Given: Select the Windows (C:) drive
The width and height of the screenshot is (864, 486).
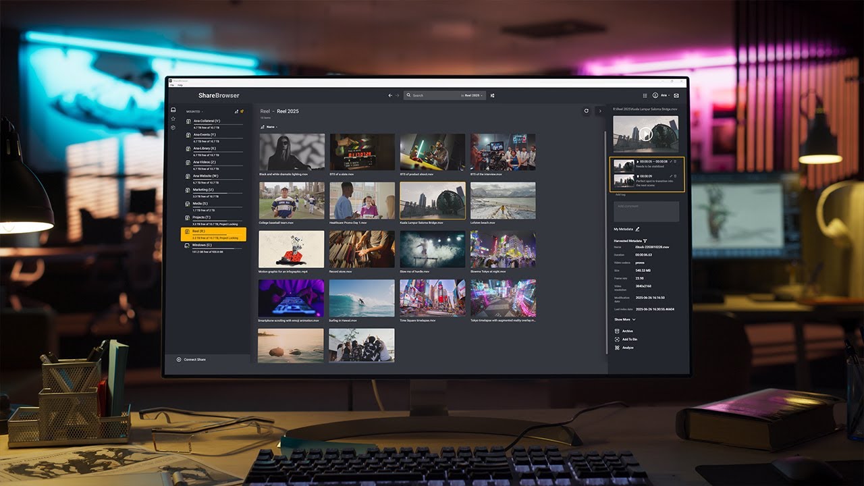Looking at the screenshot, I should click(213, 248).
